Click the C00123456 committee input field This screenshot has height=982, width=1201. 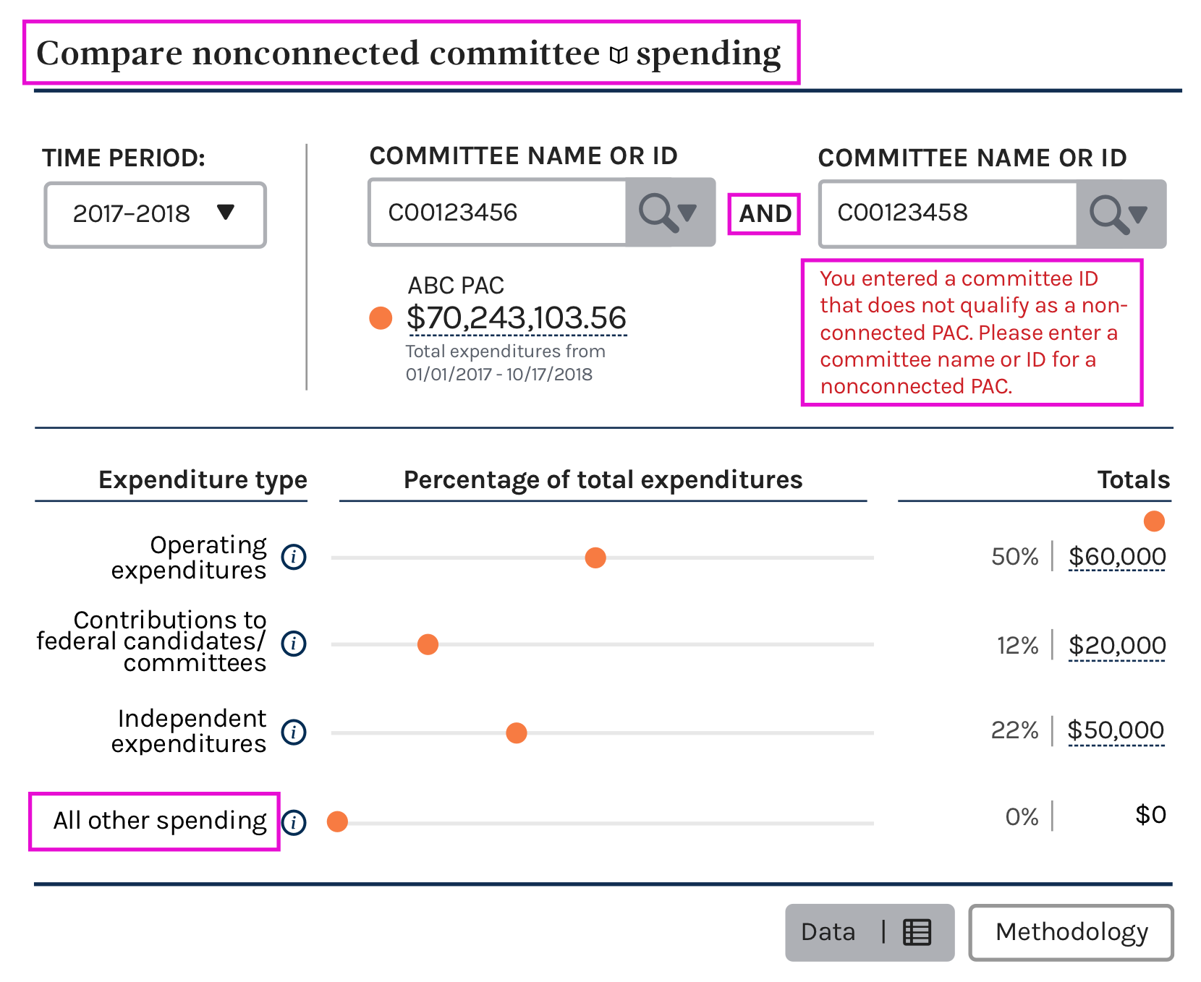tap(498, 213)
